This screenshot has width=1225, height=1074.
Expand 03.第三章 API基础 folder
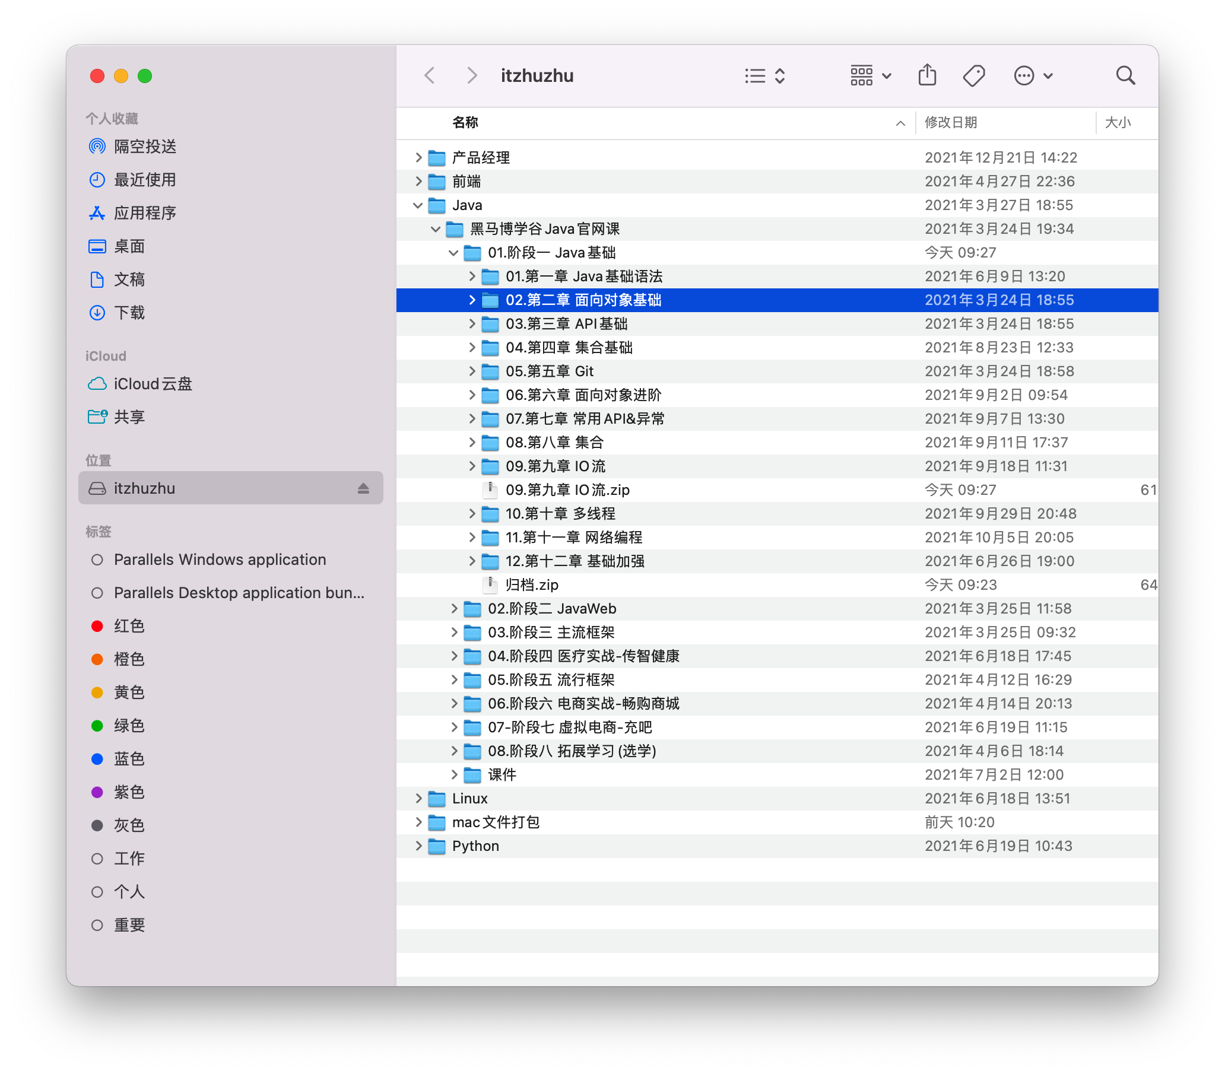pos(472,323)
